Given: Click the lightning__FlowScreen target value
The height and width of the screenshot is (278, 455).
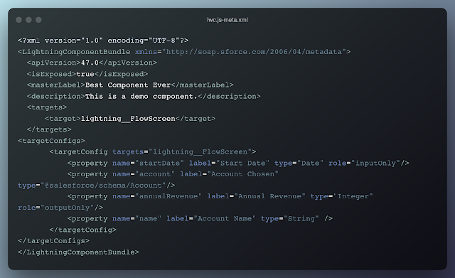Looking at the screenshot, I should [128, 119].
